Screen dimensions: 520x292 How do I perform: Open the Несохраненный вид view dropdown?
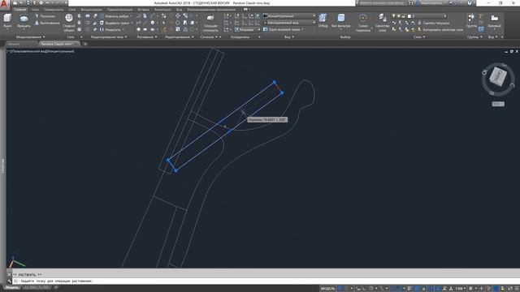point(289,23)
